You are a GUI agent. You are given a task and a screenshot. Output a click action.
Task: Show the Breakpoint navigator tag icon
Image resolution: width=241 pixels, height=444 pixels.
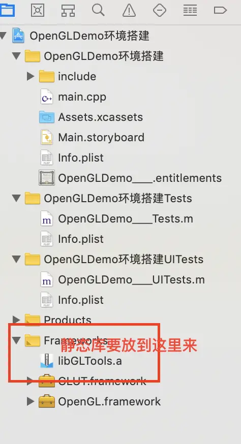[220, 11]
